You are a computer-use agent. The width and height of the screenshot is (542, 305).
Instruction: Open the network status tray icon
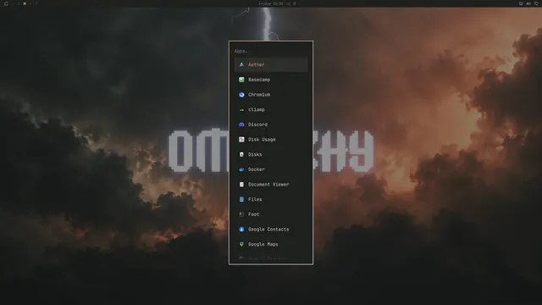(521, 3)
